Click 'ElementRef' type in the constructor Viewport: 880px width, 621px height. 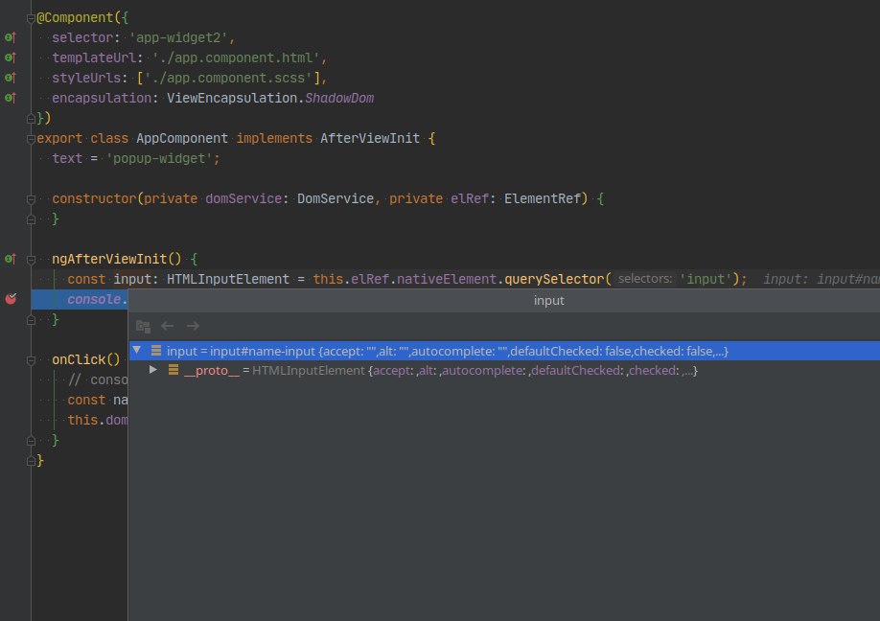[543, 198]
